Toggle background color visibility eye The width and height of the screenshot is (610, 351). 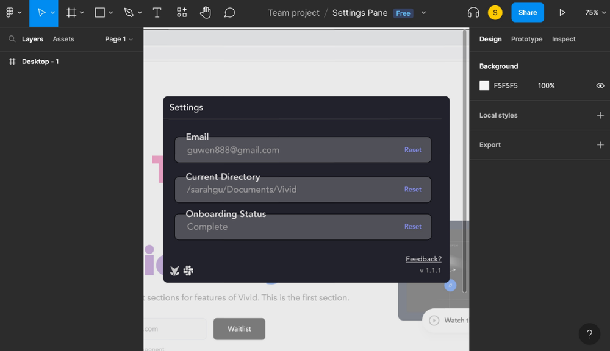tap(600, 86)
